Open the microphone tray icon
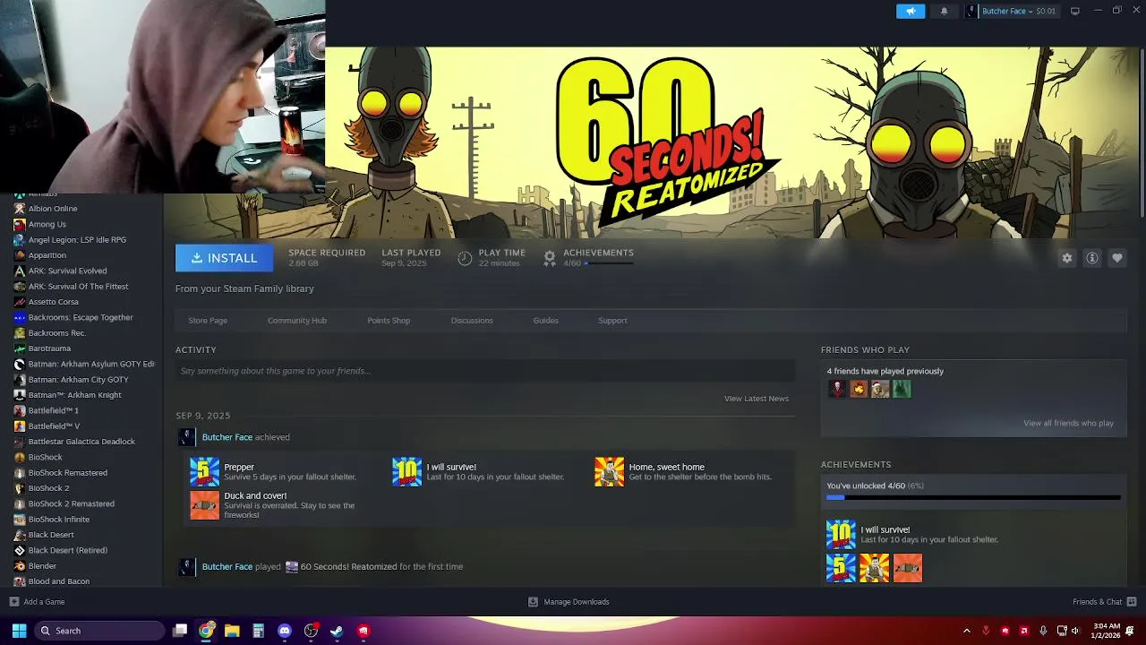The width and height of the screenshot is (1146, 645). pyautogui.click(x=1043, y=631)
